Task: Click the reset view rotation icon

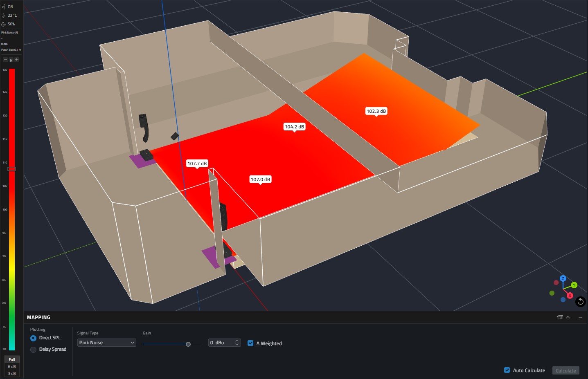Action: pos(580,302)
